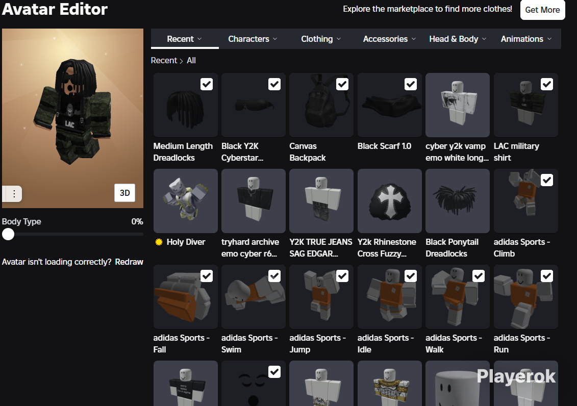Click the Recent breadcrumb link
577x406 pixels.
point(164,60)
